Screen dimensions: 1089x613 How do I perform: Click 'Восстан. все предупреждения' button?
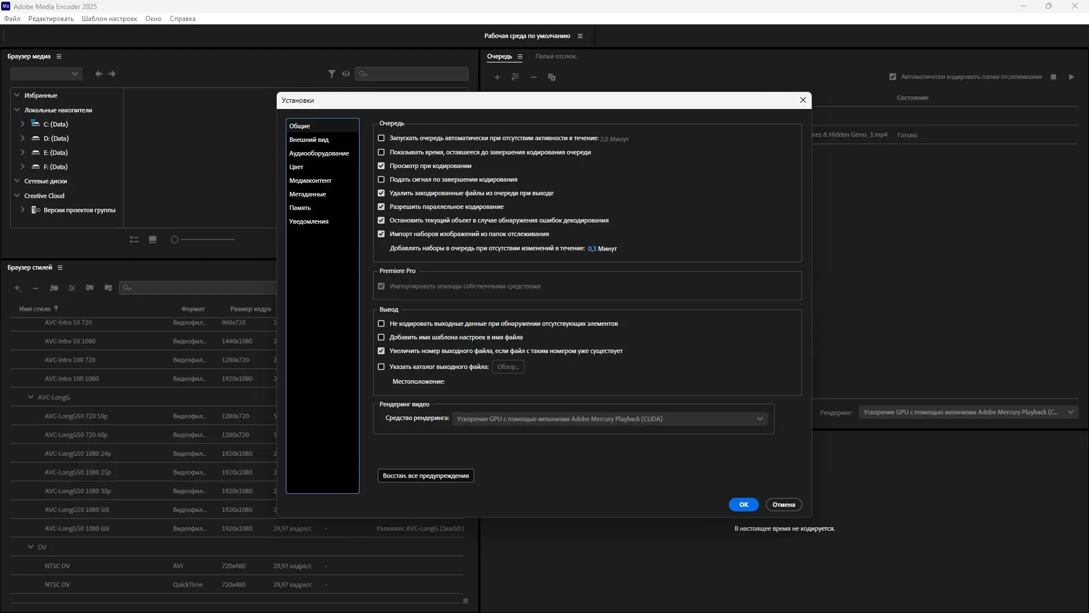425,476
